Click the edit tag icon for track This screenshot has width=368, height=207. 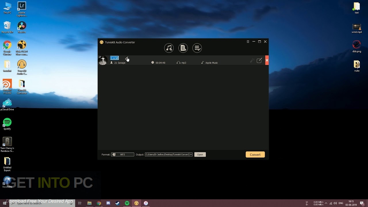[x=259, y=60]
